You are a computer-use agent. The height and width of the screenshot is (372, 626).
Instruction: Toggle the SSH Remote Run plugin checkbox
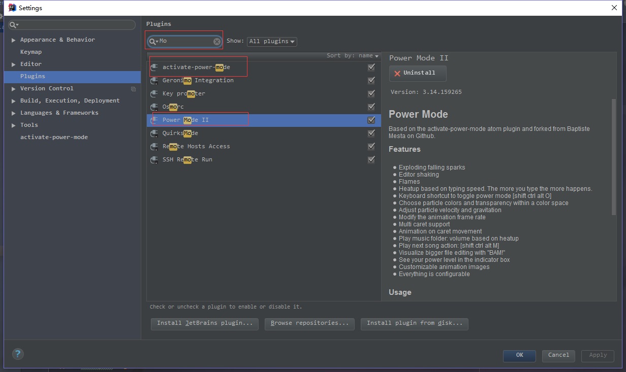point(371,160)
